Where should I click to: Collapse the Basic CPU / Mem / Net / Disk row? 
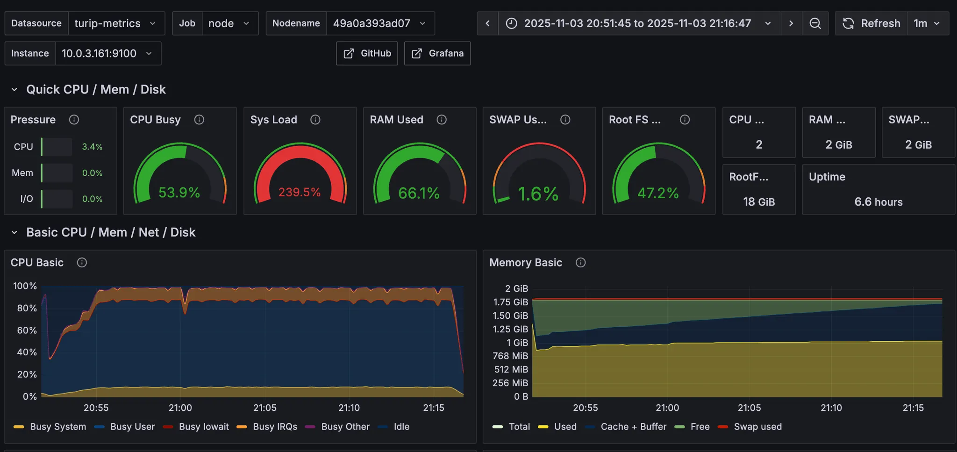[x=14, y=232]
